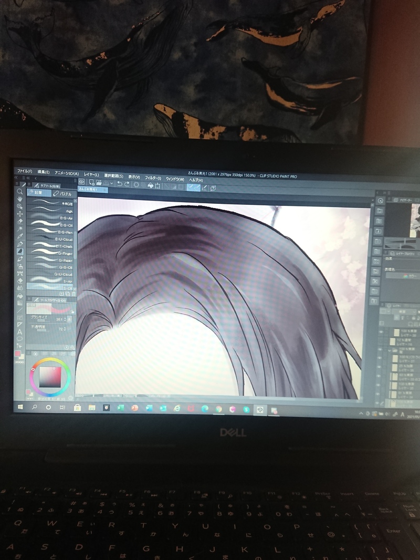Collapse the layer folder chevron
The image size is (420, 560).
point(390,350)
